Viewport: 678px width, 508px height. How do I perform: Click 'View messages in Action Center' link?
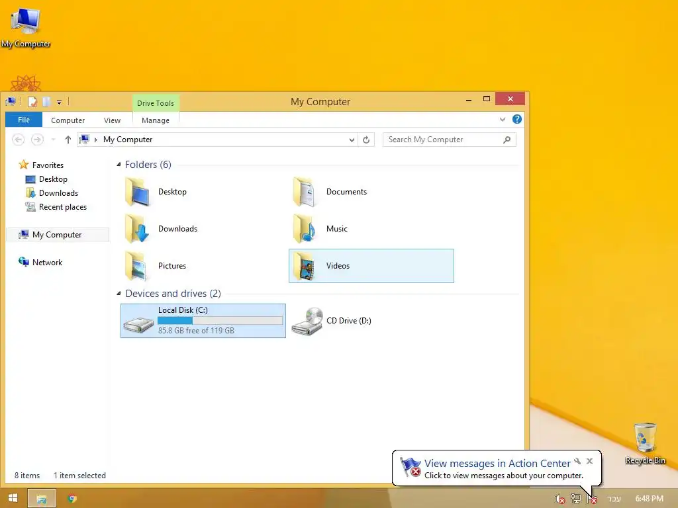[x=497, y=464]
